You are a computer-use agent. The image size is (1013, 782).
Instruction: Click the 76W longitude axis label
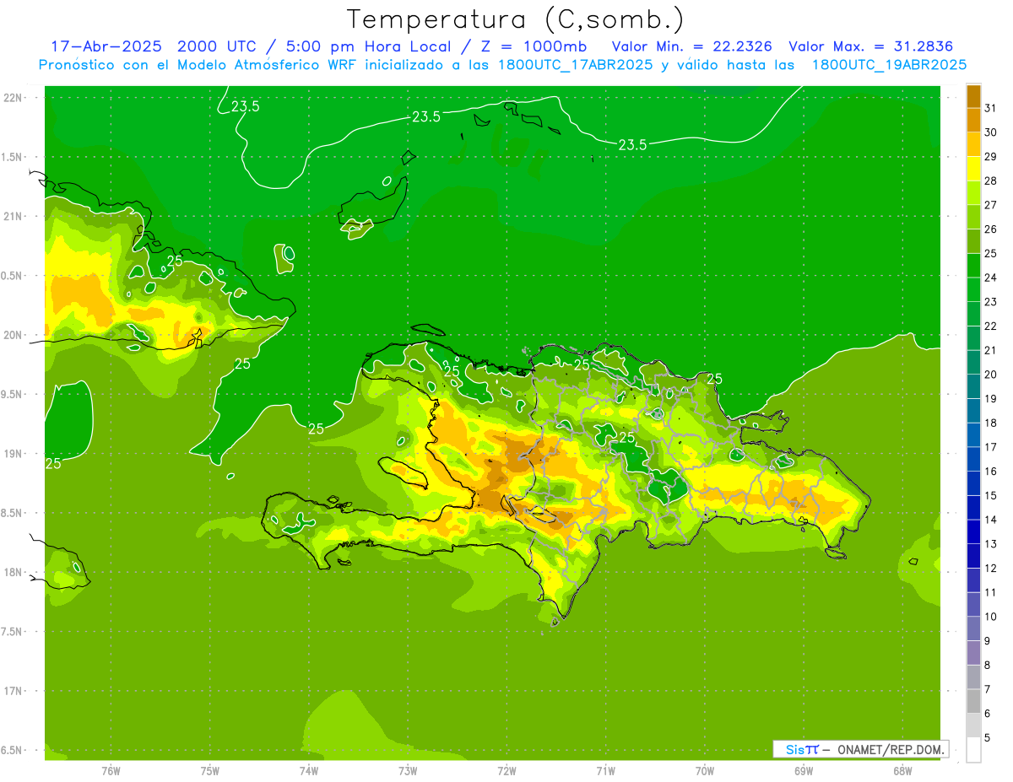tap(111, 771)
